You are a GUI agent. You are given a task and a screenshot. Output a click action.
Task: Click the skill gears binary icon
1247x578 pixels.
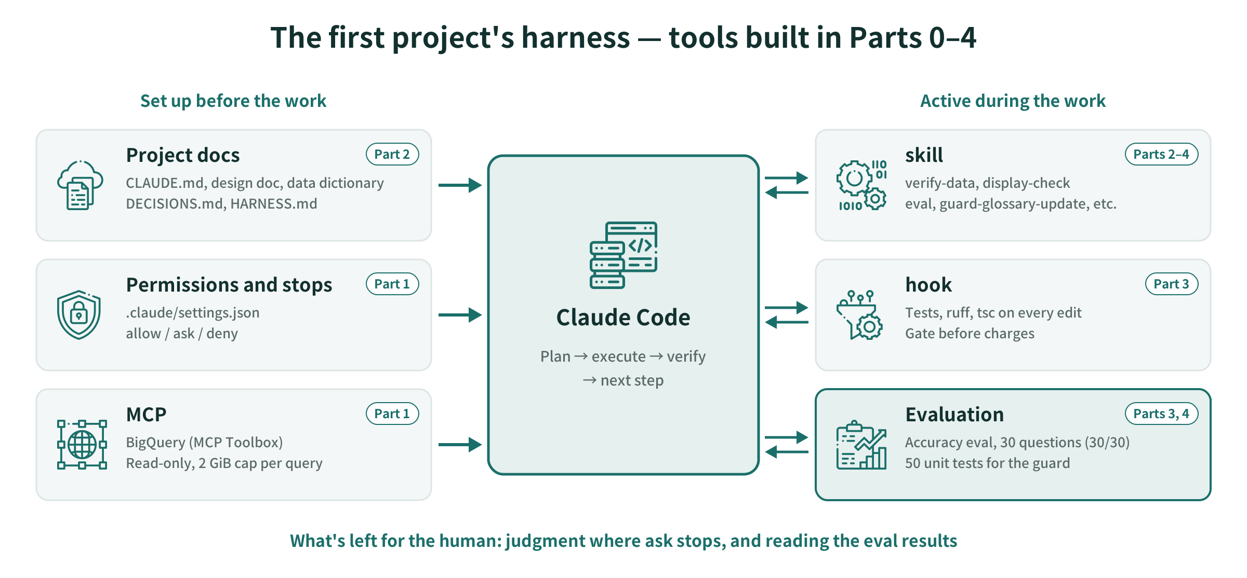click(861, 185)
